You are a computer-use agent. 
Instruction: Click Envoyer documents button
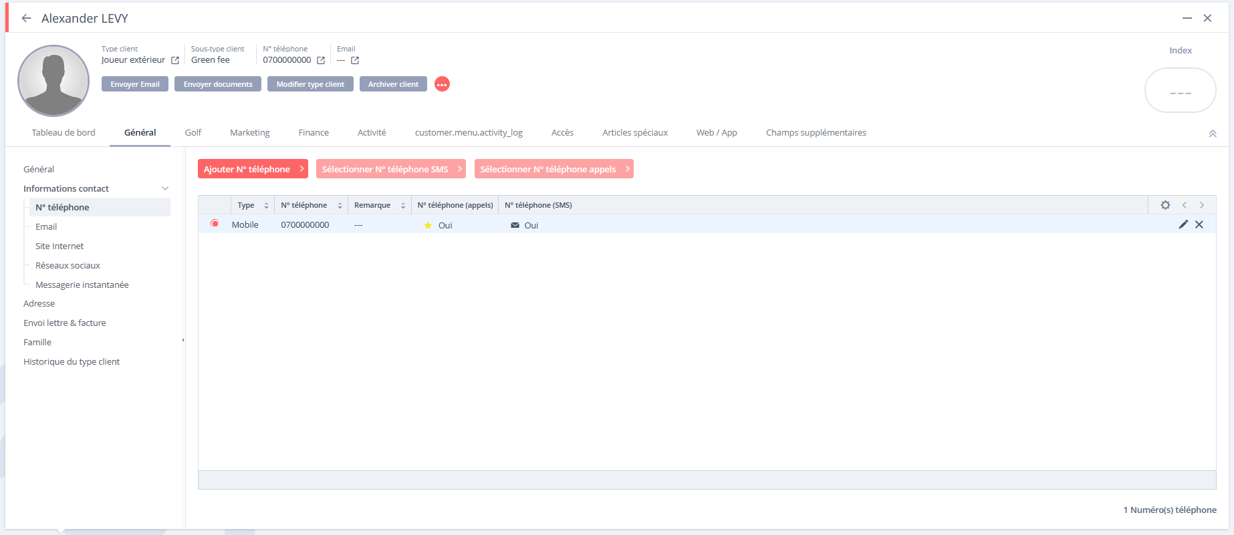click(x=218, y=84)
